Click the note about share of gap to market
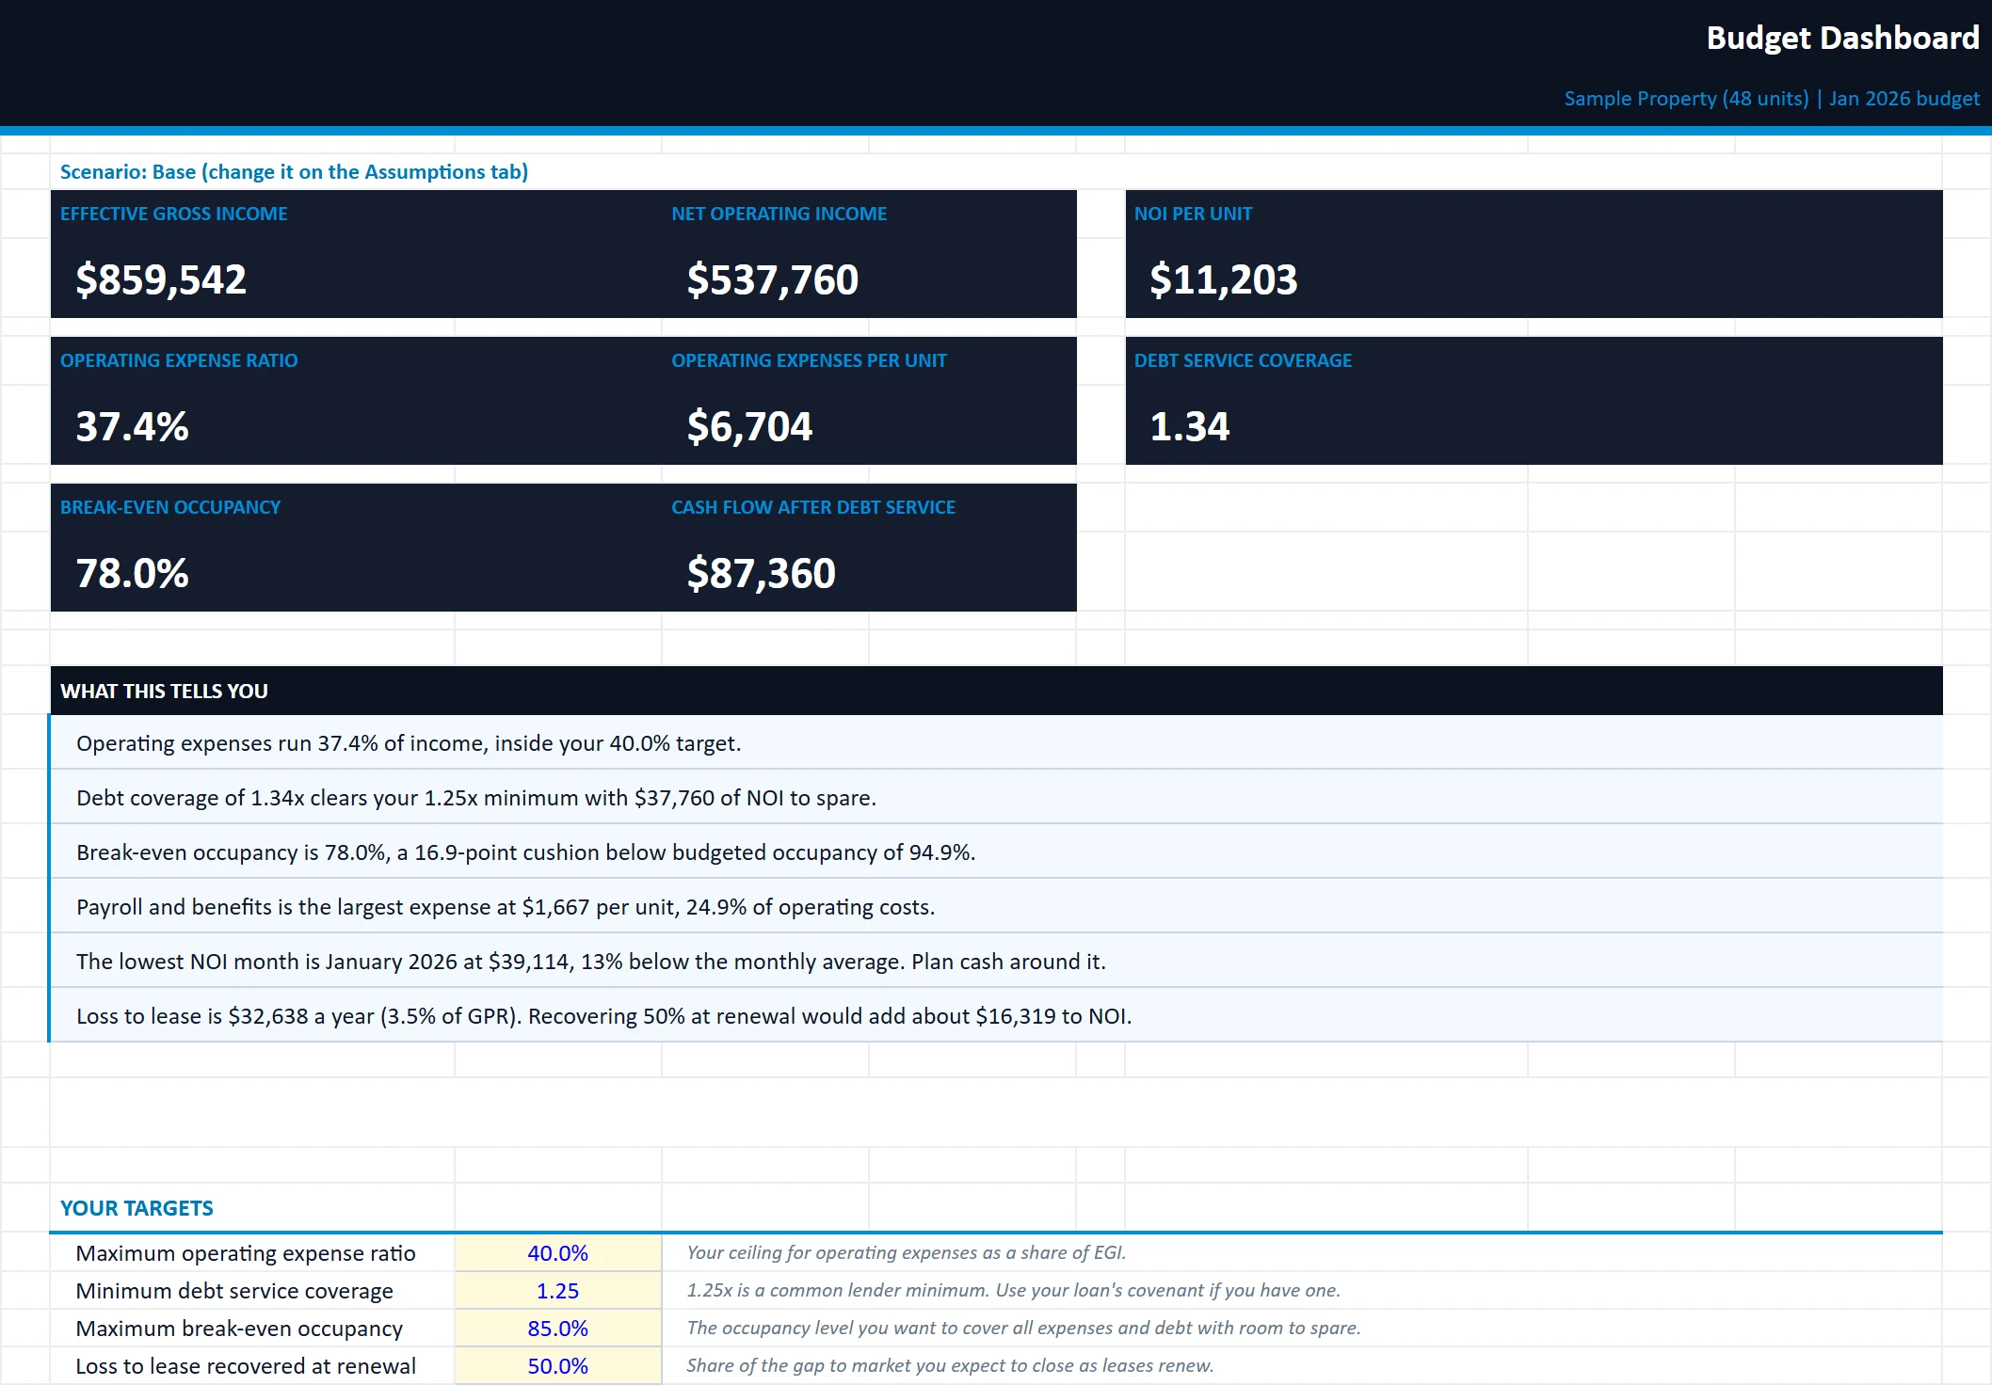The width and height of the screenshot is (1992, 1385). click(950, 1365)
